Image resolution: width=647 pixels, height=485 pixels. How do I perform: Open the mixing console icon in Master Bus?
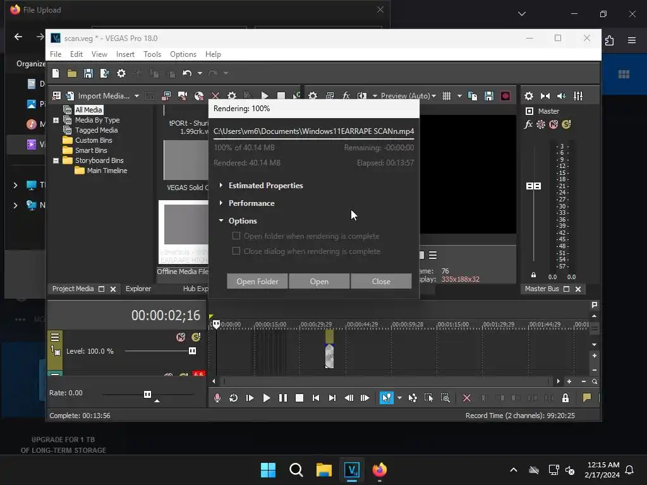578,96
